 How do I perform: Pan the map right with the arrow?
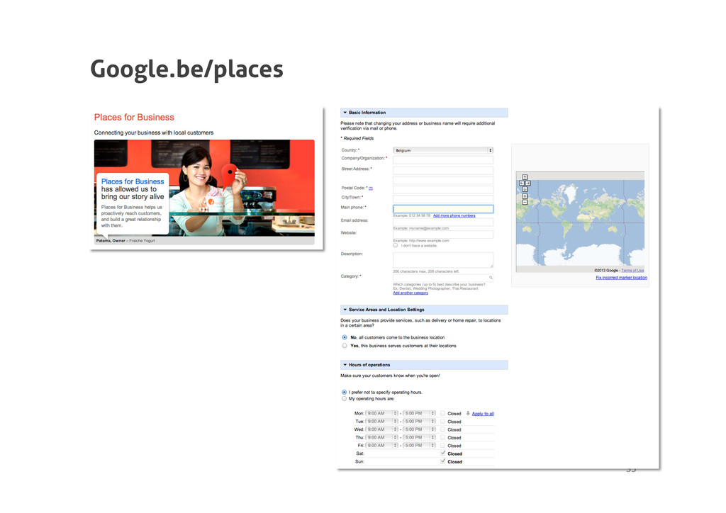[x=527, y=184]
